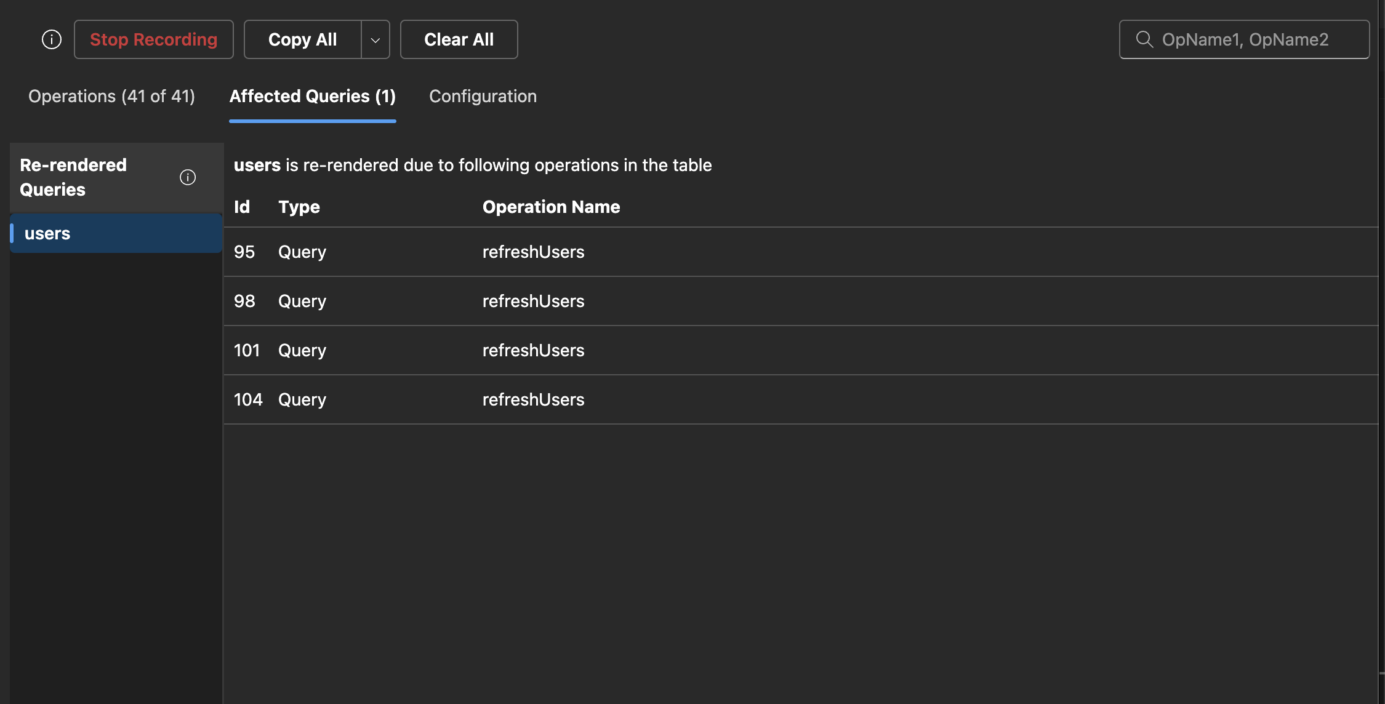Click the Copy All button
Screen dimensions: 1385x704
(x=302, y=39)
